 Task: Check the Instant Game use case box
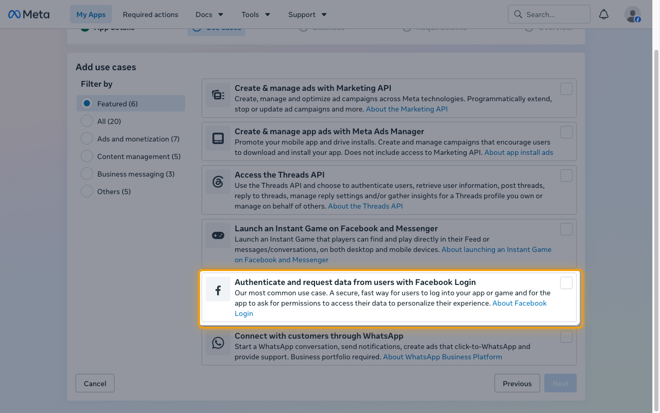(x=566, y=229)
